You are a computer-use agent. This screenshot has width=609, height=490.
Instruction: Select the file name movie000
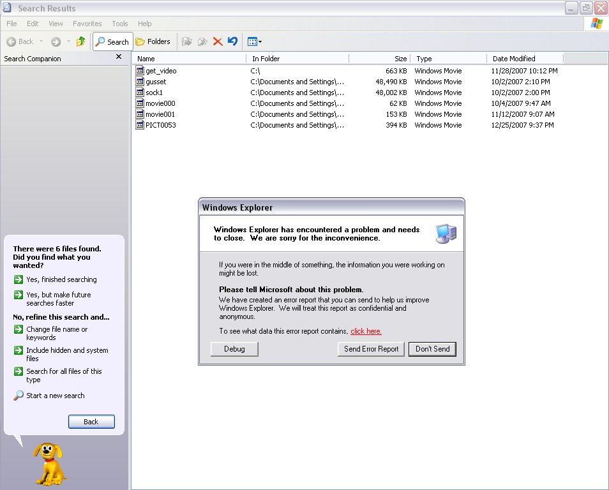tap(160, 103)
